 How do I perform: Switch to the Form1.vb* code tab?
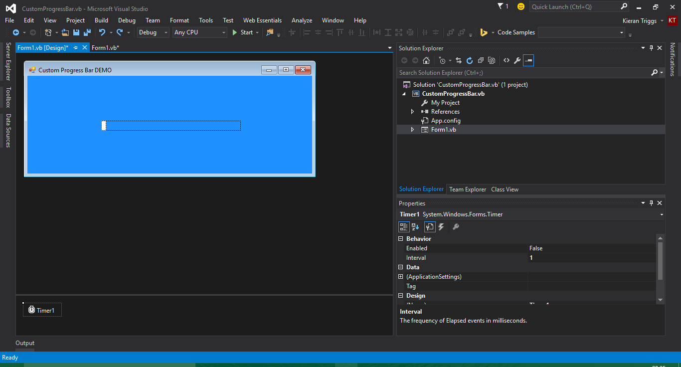105,48
